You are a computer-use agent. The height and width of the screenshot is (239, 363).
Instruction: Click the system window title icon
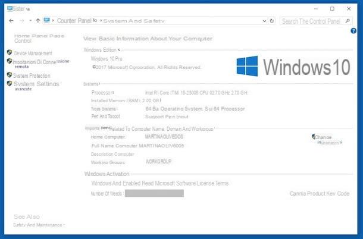[10, 8]
